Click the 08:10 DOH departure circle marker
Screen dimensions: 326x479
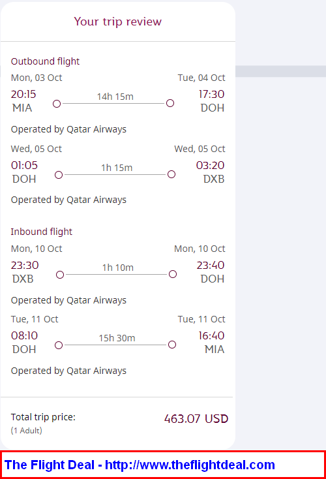tap(59, 345)
